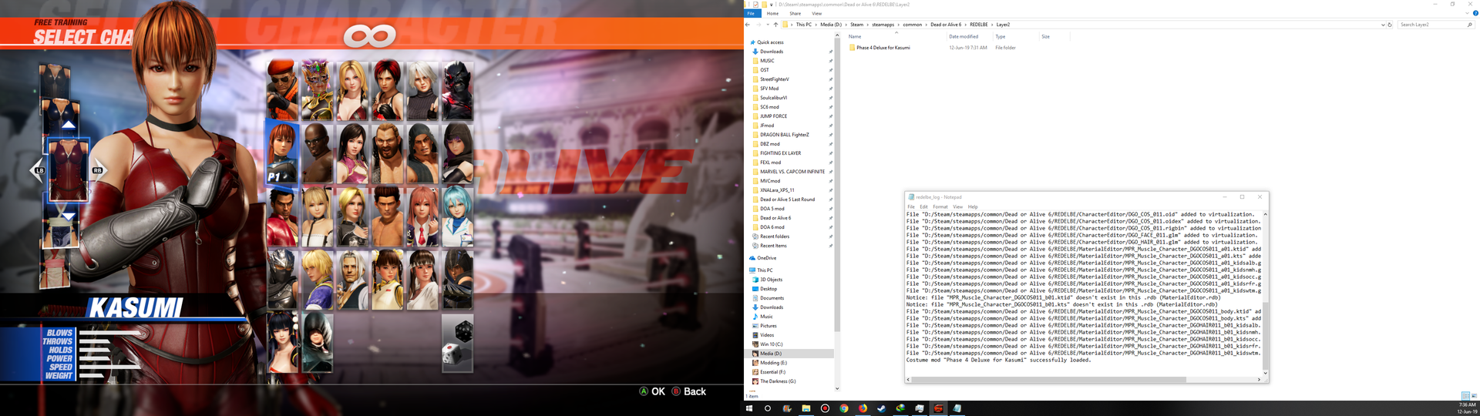The image size is (1480, 416).
Task: Open recent locations dropdown in Explorer
Action: 767,25
